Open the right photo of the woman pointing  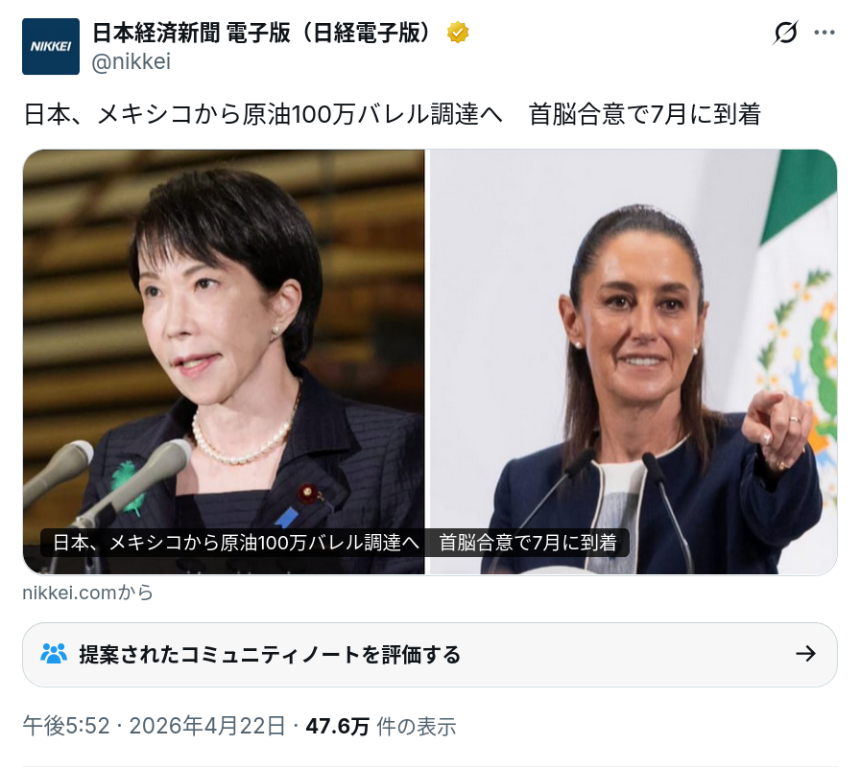(634, 361)
